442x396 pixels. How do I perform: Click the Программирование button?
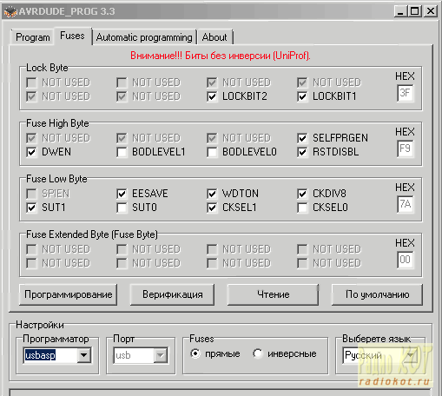[x=69, y=294]
